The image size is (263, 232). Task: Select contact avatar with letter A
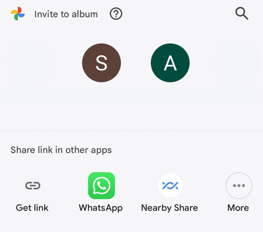170,63
